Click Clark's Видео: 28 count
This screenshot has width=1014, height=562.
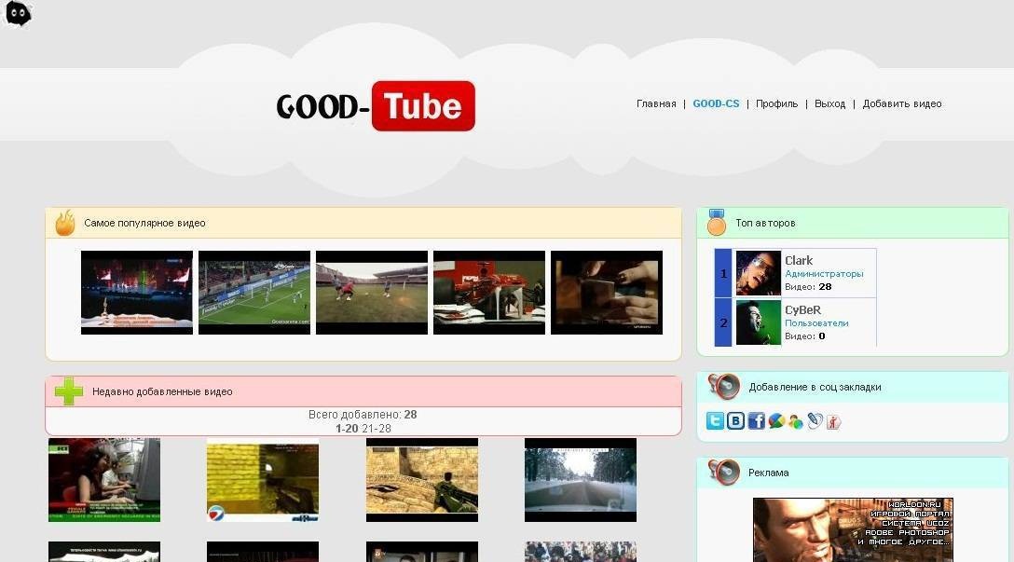click(808, 286)
